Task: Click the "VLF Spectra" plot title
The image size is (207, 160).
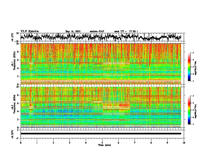Action: [x=30, y=31]
